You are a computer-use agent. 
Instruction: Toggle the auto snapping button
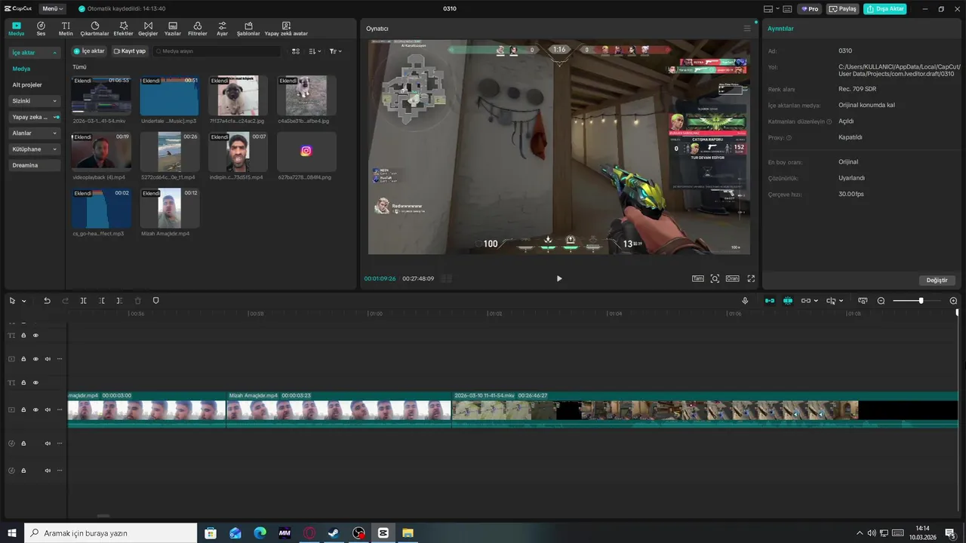[788, 301]
